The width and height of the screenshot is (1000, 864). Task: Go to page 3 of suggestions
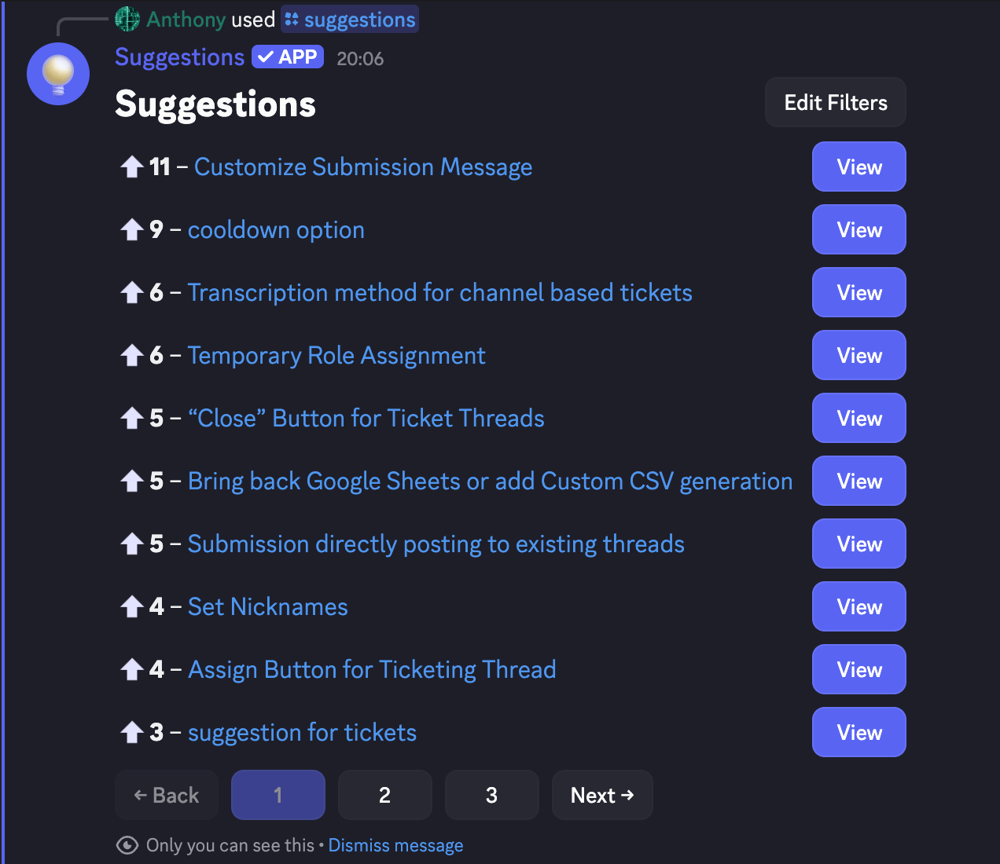(492, 795)
